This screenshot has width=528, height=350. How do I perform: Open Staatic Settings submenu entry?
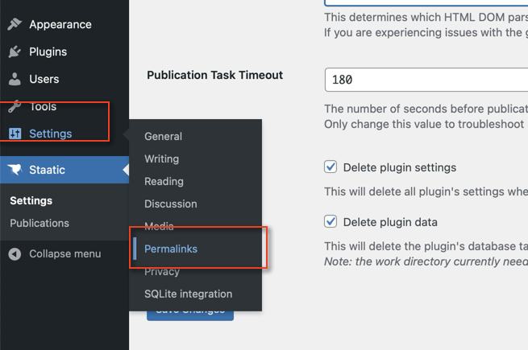tap(31, 200)
